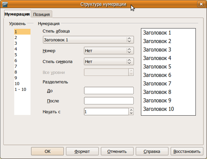Select the Нумерация tab
This screenshot has height=159, width=207.
pyautogui.click(x=17, y=14)
